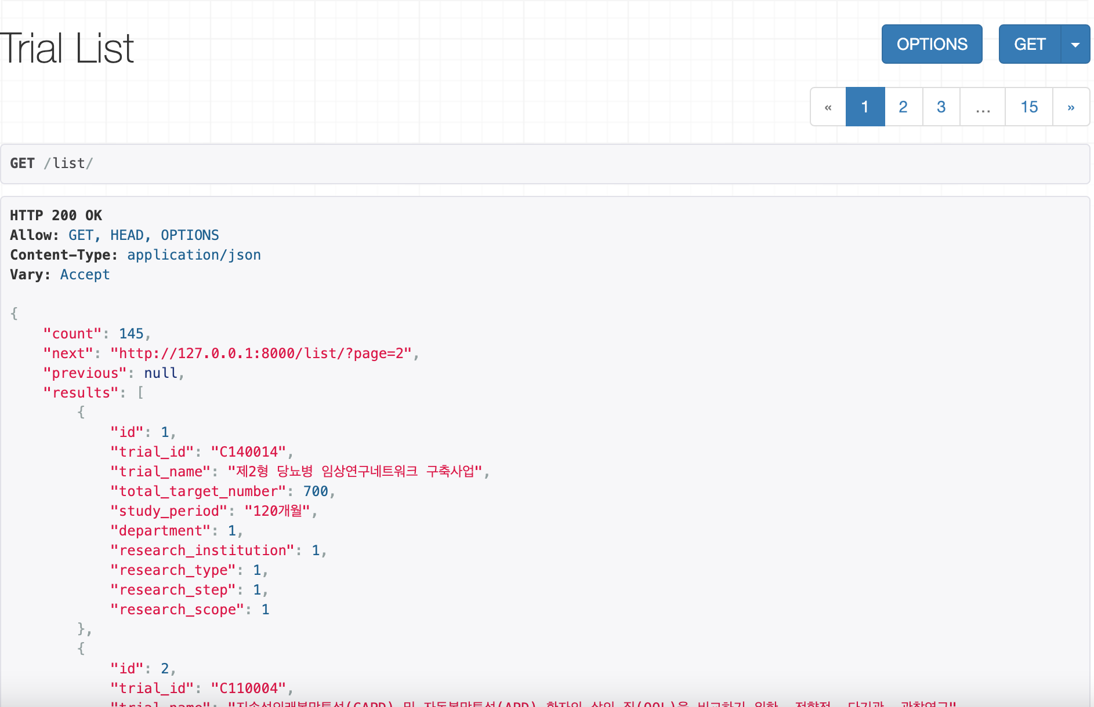The height and width of the screenshot is (707, 1094).
Task: Click the GET label before /list/
Action: click(x=22, y=163)
